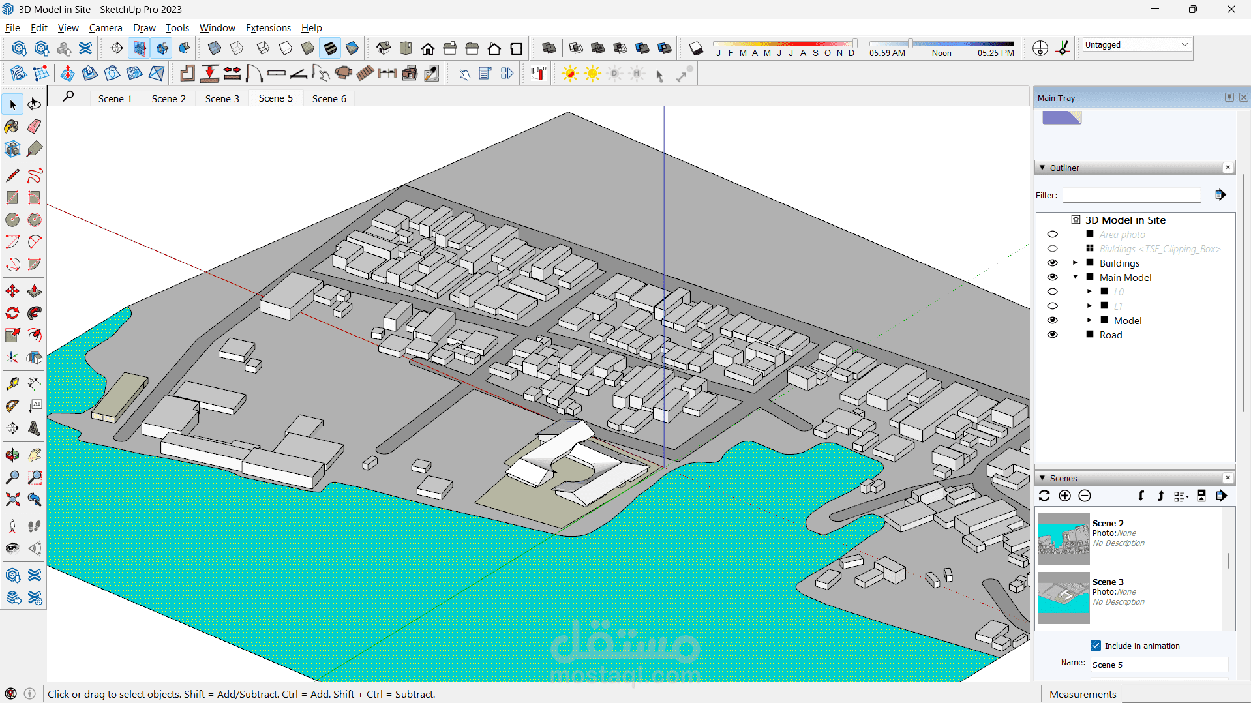1251x703 pixels.
Task: Open the Untagged tag dropdown
Action: tap(1136, 45)
